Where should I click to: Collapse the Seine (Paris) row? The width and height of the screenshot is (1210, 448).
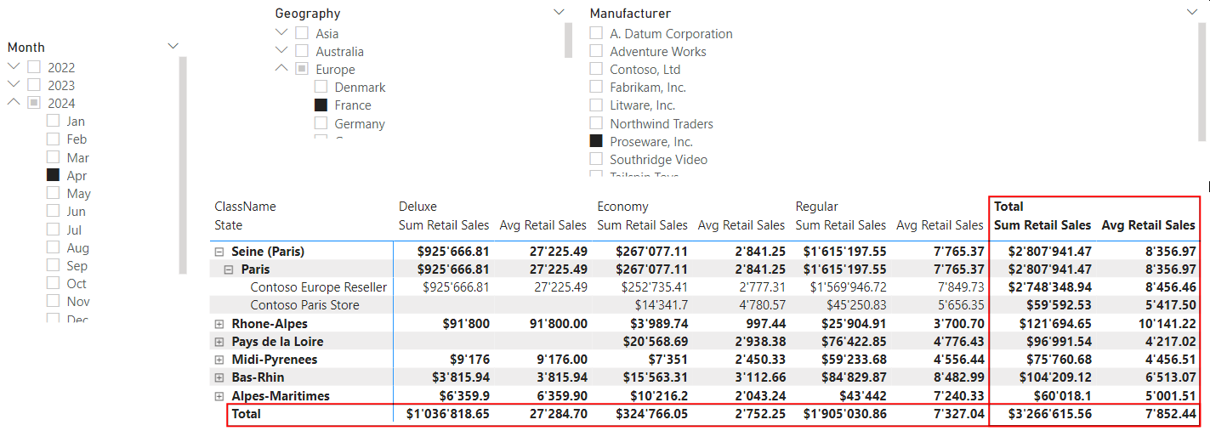pos(219,252)
